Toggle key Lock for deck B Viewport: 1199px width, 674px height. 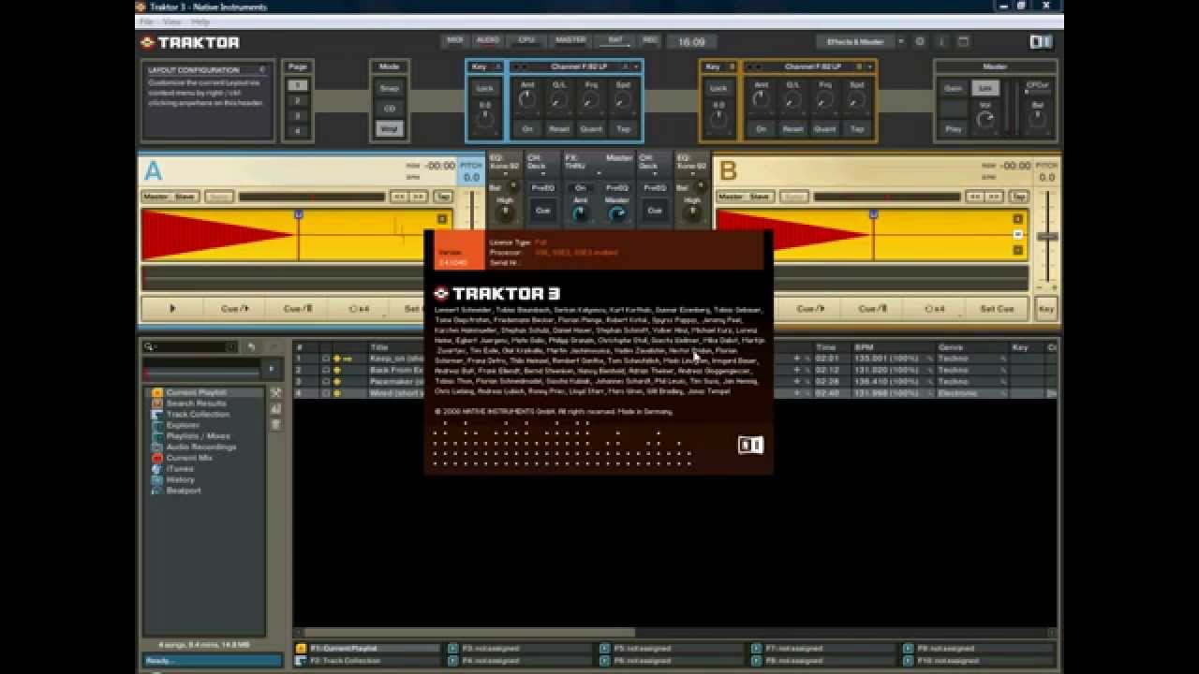pyautogui.click(x=718, y=89)
